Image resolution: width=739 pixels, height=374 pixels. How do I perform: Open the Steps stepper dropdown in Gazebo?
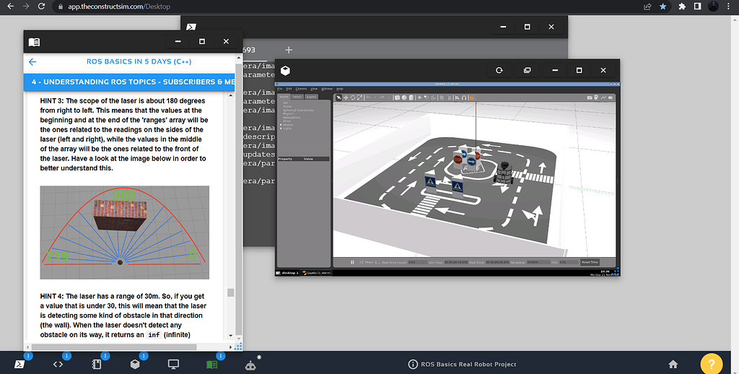(x=377, y=262)
